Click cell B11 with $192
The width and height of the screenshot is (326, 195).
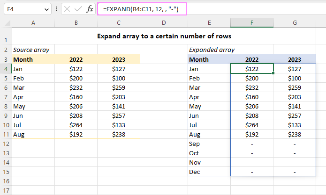coord(76,134)
